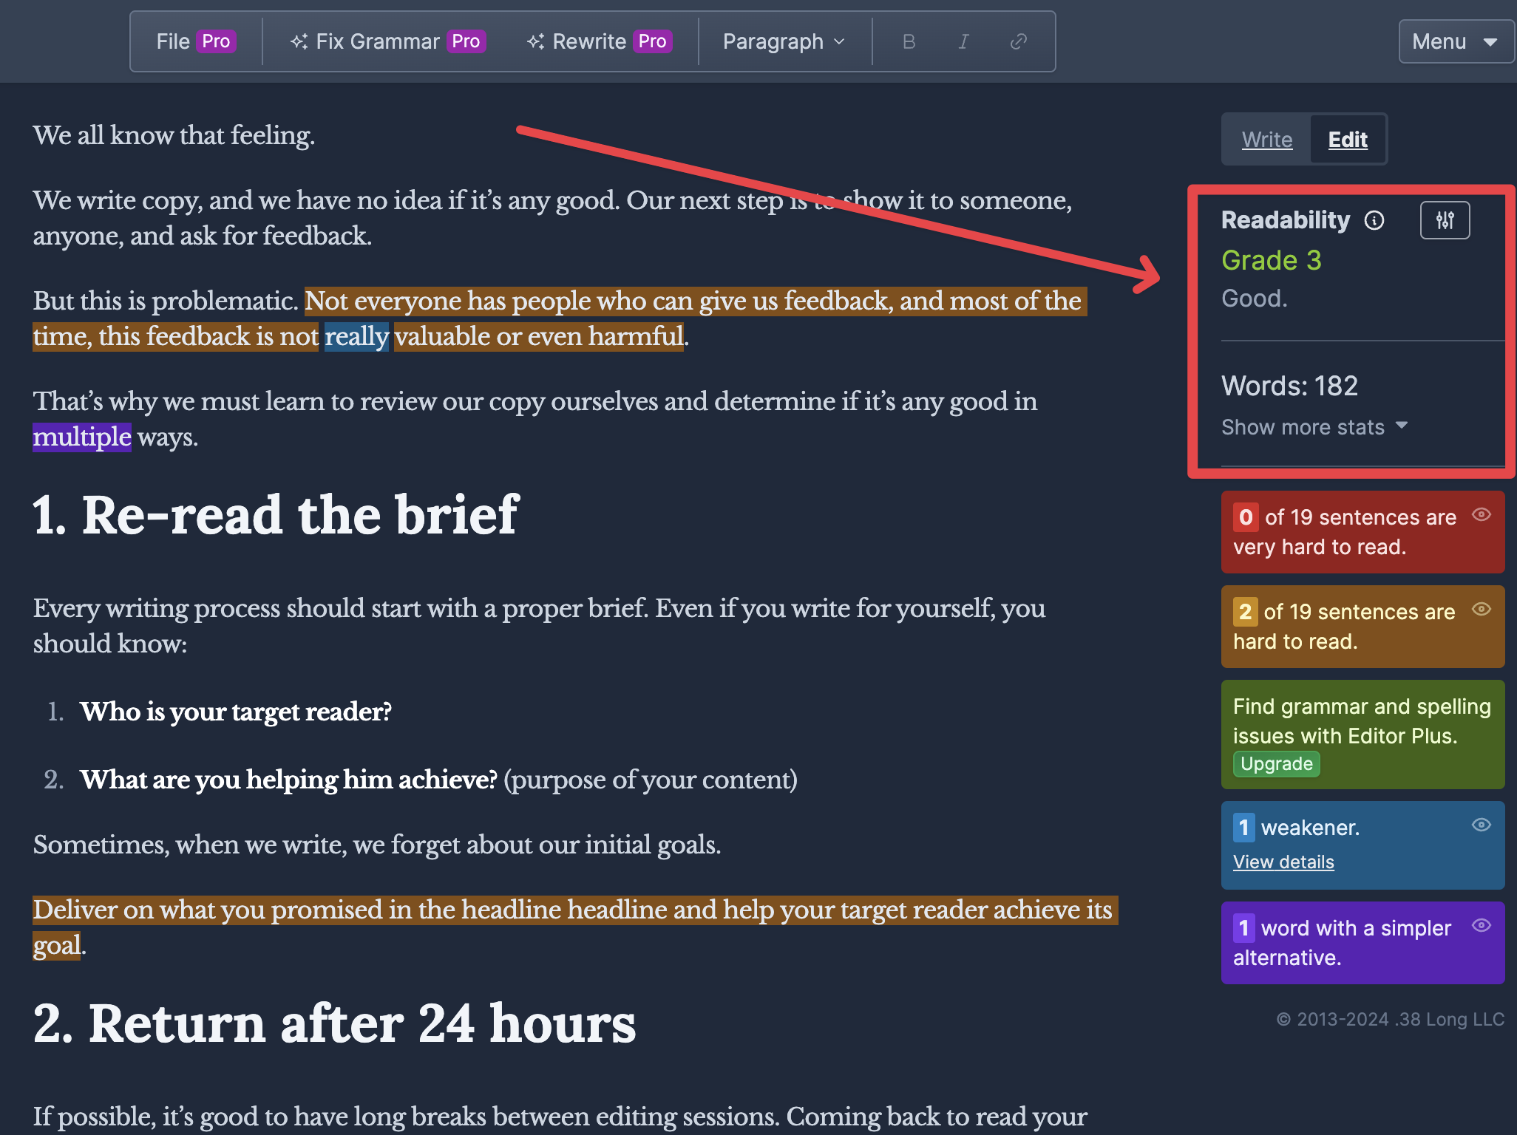1517x1135 pixels.
Task: Open the Menu dropdown
Action: [x=1454, y=41]
